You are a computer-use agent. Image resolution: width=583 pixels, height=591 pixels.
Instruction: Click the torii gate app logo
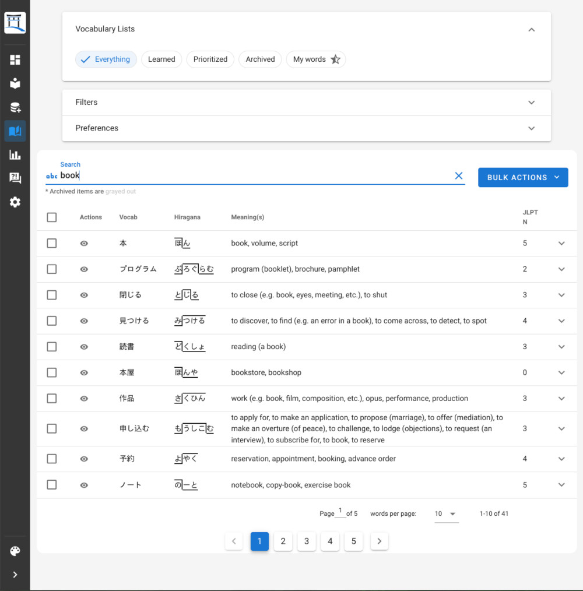pyautogui.click(x=15, y=23)
